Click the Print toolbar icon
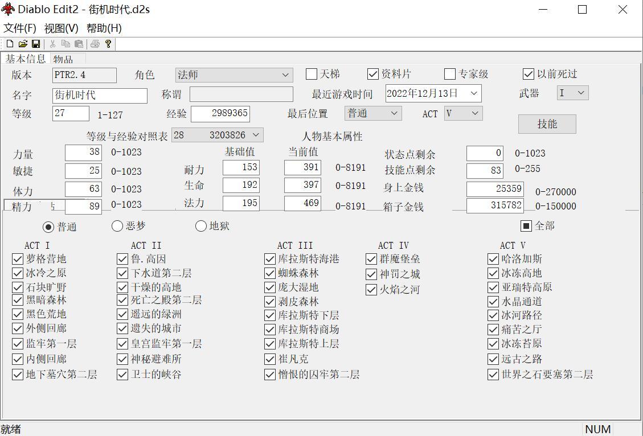This screenshot has width=643, height=436. [95, 44]
